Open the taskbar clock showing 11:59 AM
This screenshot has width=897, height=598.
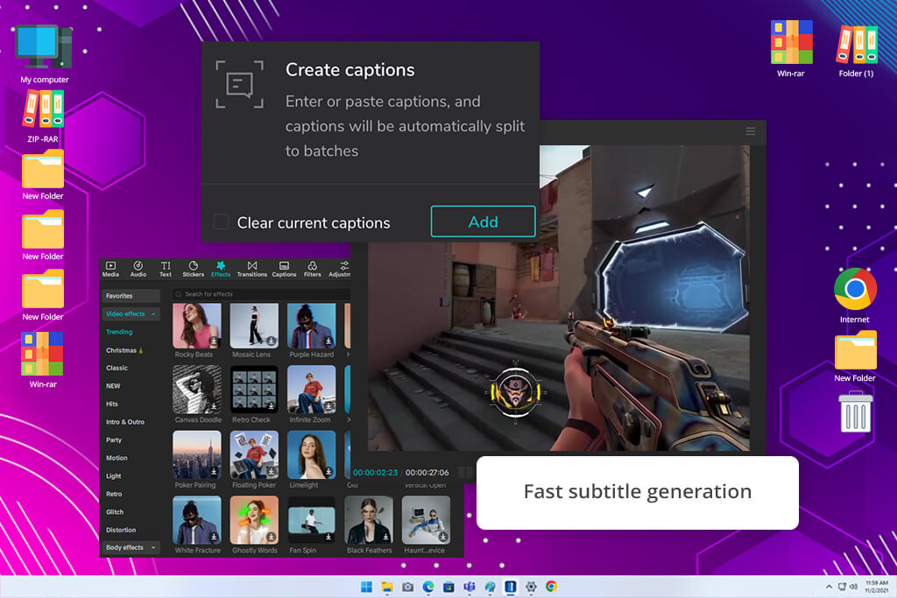click(876, 587)
